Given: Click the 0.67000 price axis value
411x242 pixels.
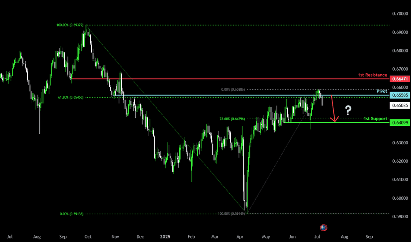Looking at the screenshot, I should pyautogui.click(x=400, y=69).
